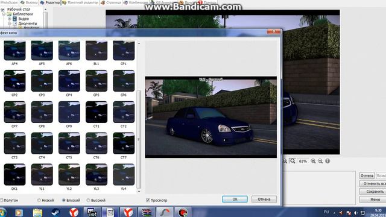The height and width of the screenshot is (217, 386).
Task: Select the Документы folder in tree
Action: [27, 24]
